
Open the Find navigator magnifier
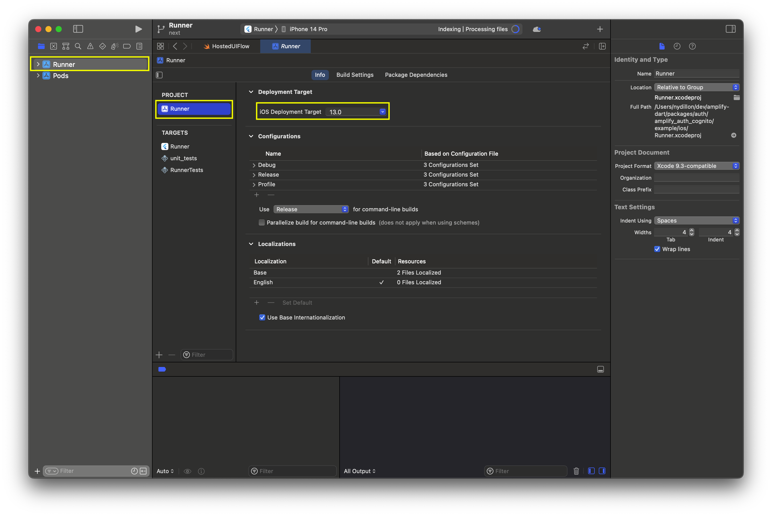point(78,46)
